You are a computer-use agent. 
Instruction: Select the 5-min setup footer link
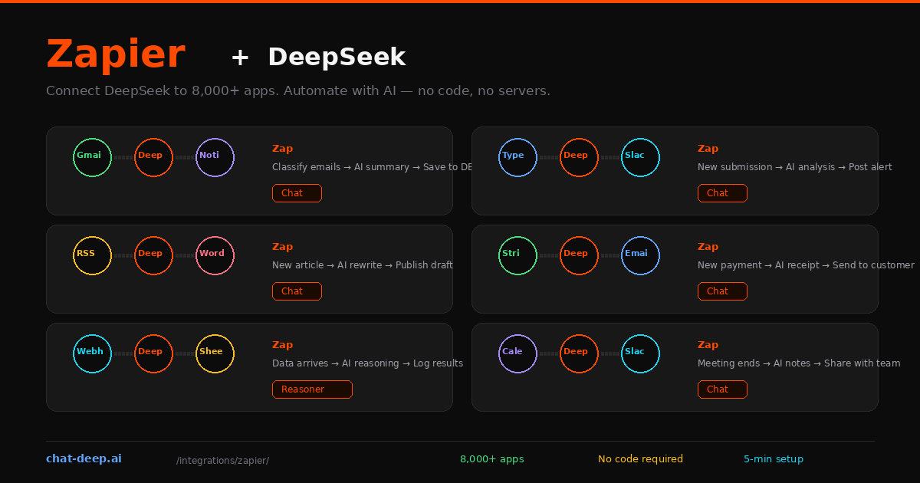pyautogui.click(x=774, y=458)
